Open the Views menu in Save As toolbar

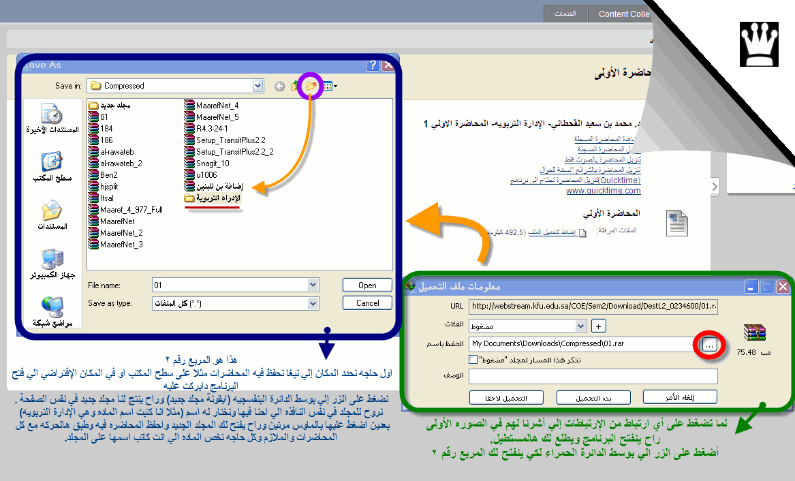330,86
